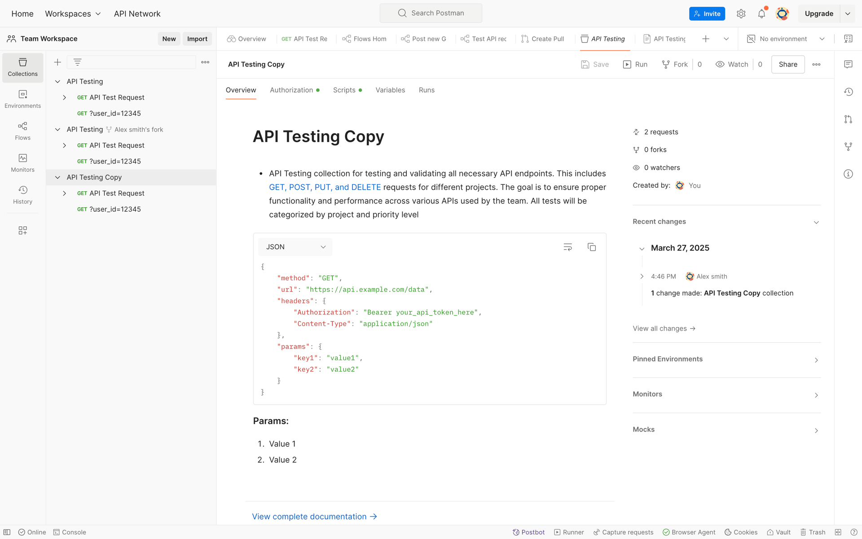Click the copy icon in JSON code block
This screenshot has height=539, width=862.
[592, 247]
